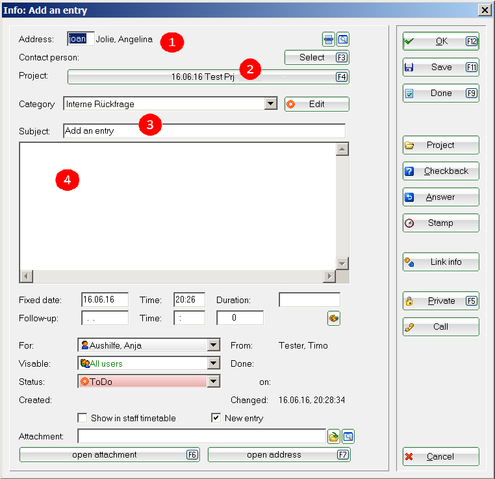Click the address search magnifier icon

click(x=343, y=39)
